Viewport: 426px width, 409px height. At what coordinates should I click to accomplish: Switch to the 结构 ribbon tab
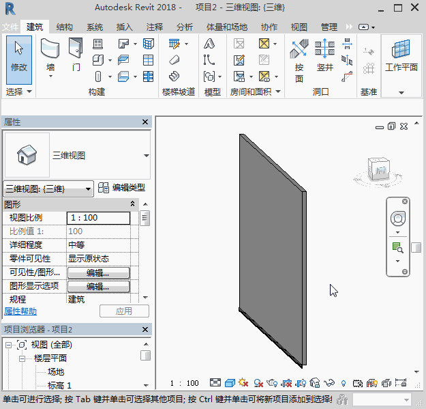pos(65,27)
